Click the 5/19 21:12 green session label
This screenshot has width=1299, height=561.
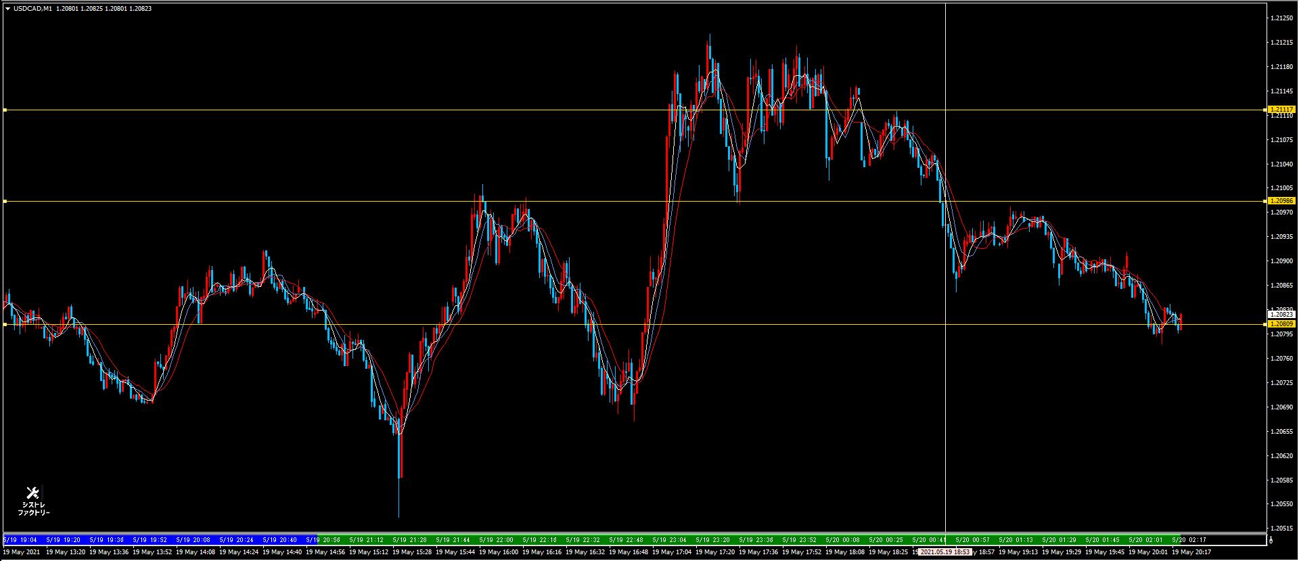point(370,540)
